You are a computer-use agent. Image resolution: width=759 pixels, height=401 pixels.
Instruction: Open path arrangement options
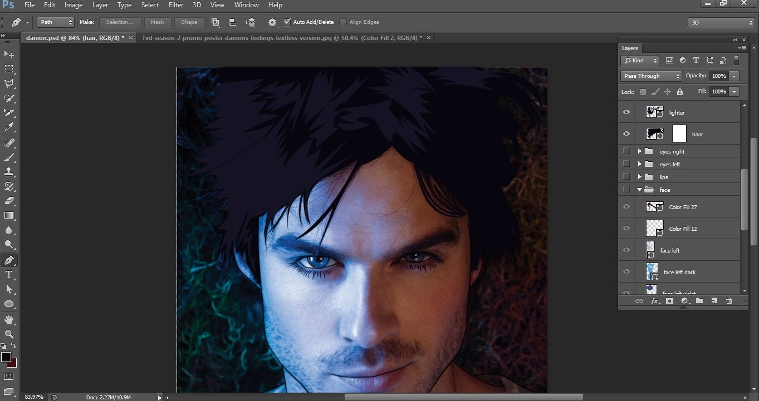[x=251, y=22]
